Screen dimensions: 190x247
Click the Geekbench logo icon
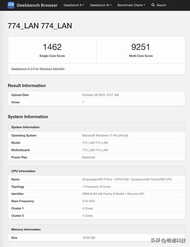(x=11, y=5)
